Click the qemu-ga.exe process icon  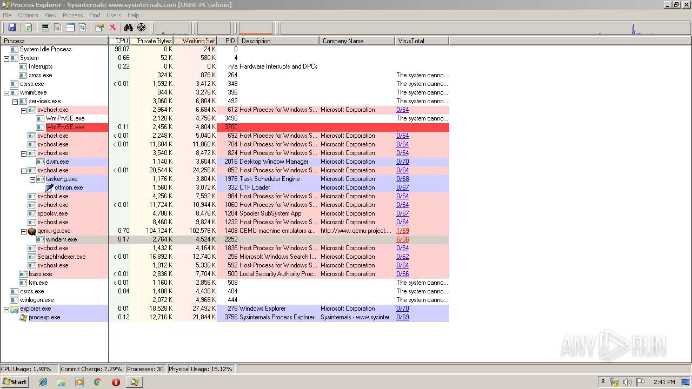32,231
